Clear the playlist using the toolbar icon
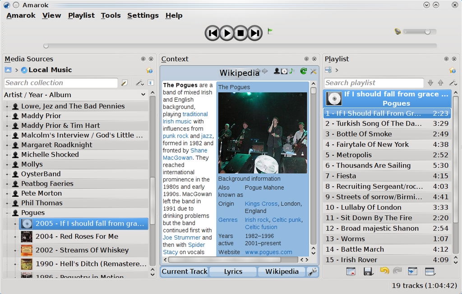The height and width of the screenshot is (294, 462). (x=351, y=271)
